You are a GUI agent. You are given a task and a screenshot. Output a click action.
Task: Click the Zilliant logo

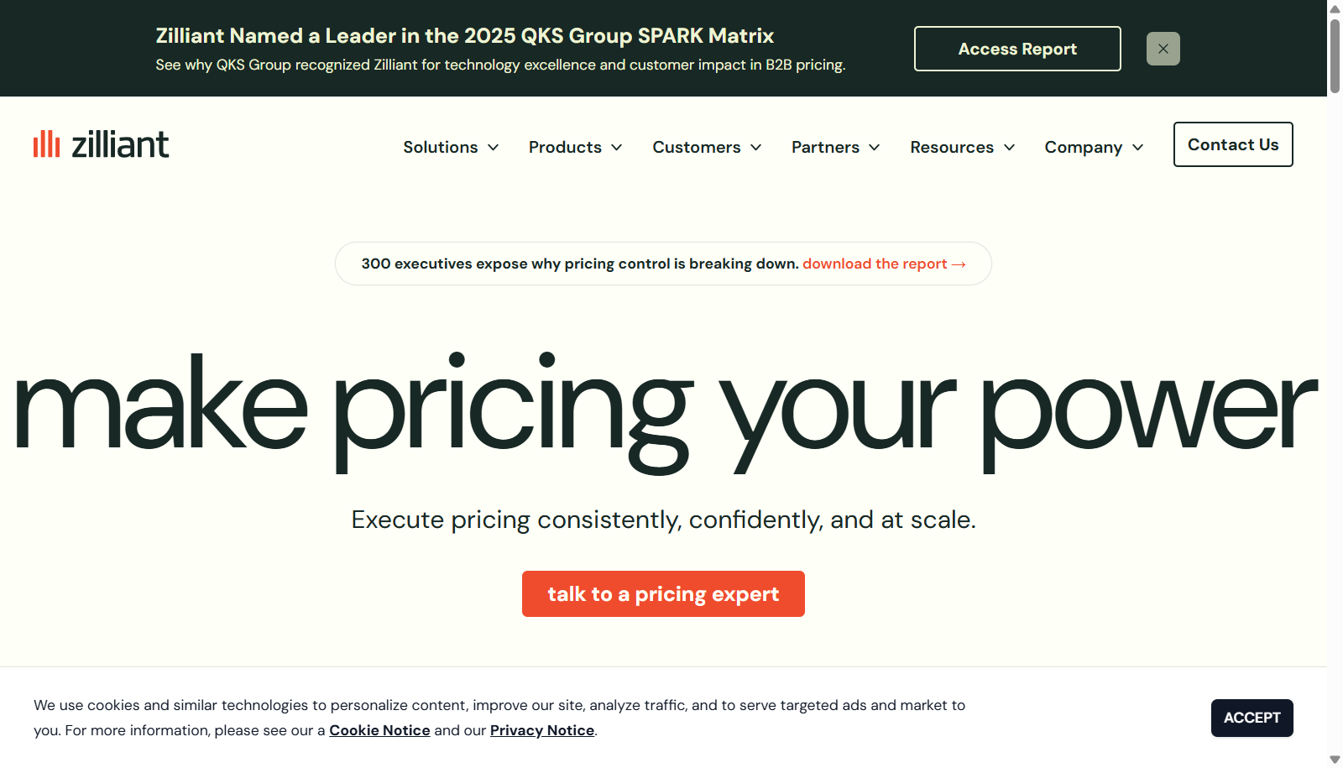coord(101,144)
